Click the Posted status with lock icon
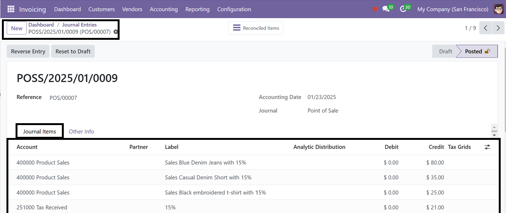506x213 pixels. point(477,52)
